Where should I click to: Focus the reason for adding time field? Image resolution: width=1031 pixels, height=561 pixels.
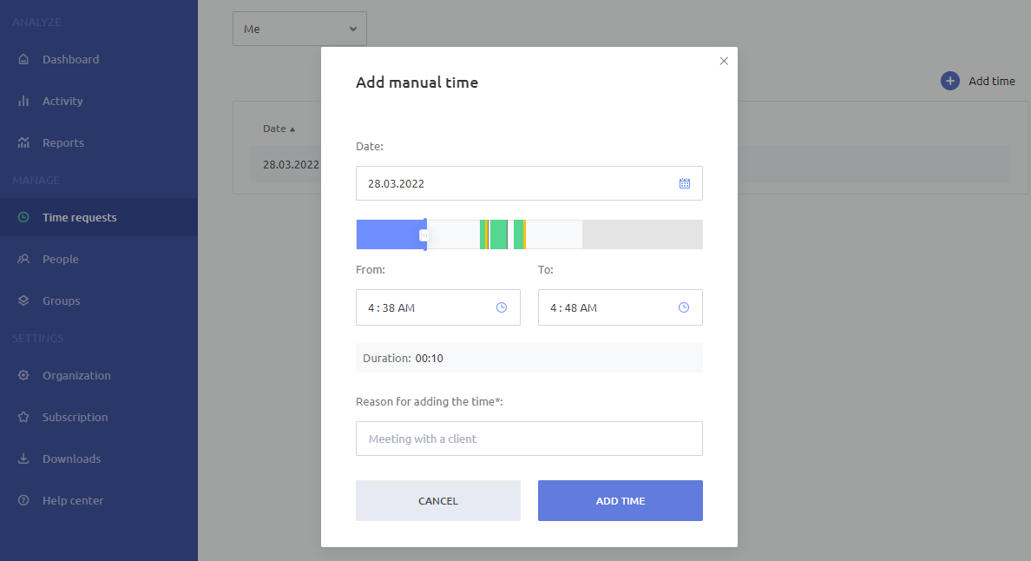529,439
